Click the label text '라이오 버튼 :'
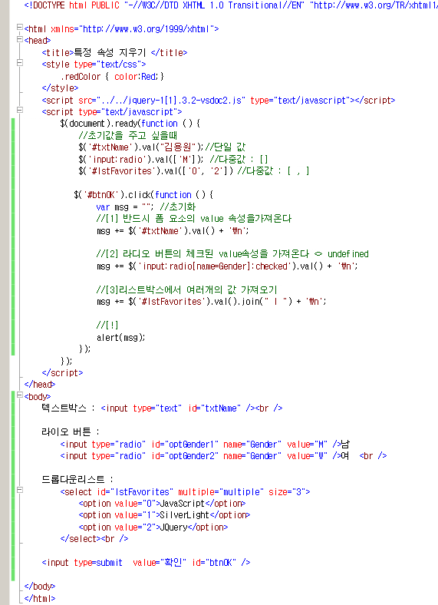This screenshot has width=438, height=605. point(71,431)
